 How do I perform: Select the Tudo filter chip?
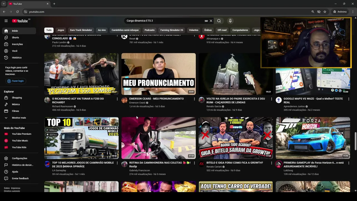(x=49, y=30)
